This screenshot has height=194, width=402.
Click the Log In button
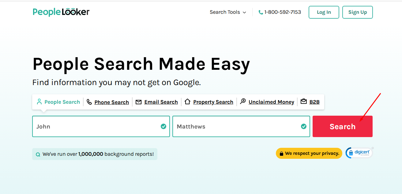pos(324,12)
